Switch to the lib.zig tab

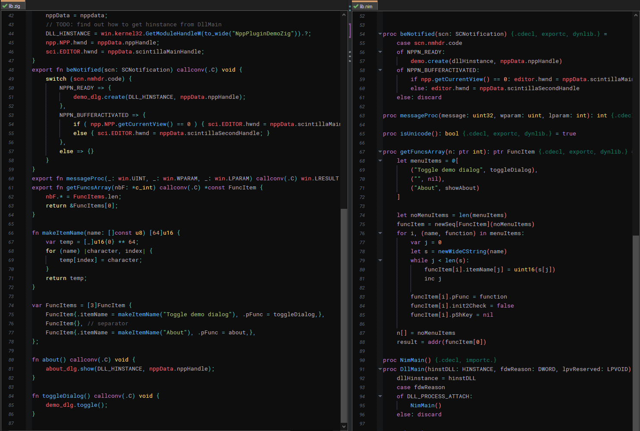click(13, 6)
